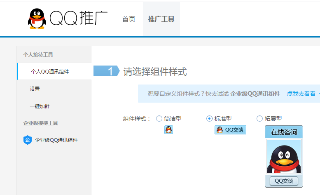
Task: Click the QQ推广 title text
Action: coord(79,19)
